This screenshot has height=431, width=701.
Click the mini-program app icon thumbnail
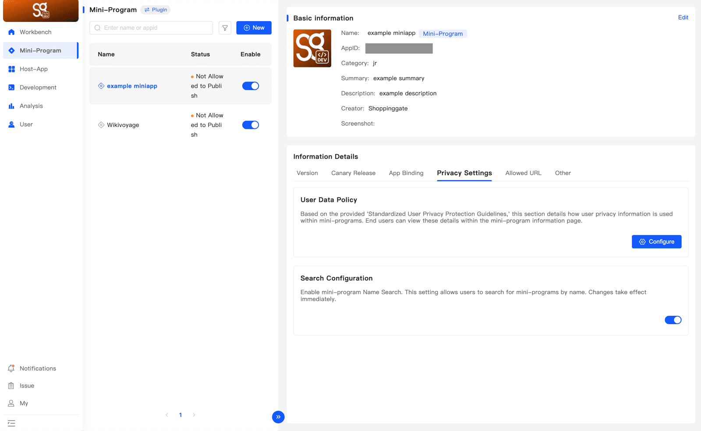coord(312,48)
